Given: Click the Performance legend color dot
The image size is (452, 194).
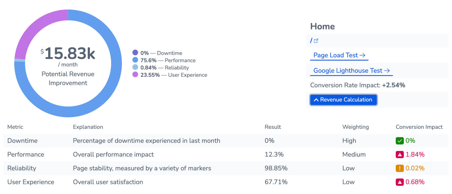Looking at the screenshot, I should (135, 60).
